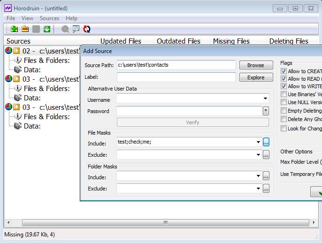Click the password reveal asterisk button
The image size is (322, 243).
pos(266,111)
